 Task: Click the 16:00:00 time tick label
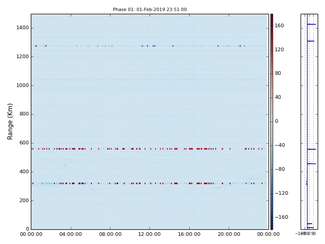click(x=189, y=234)
